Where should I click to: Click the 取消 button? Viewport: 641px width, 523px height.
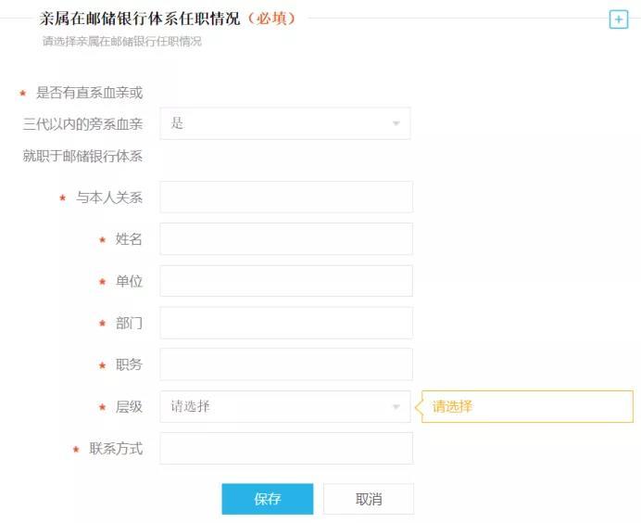pyautogui.click(x=368, y=499)
